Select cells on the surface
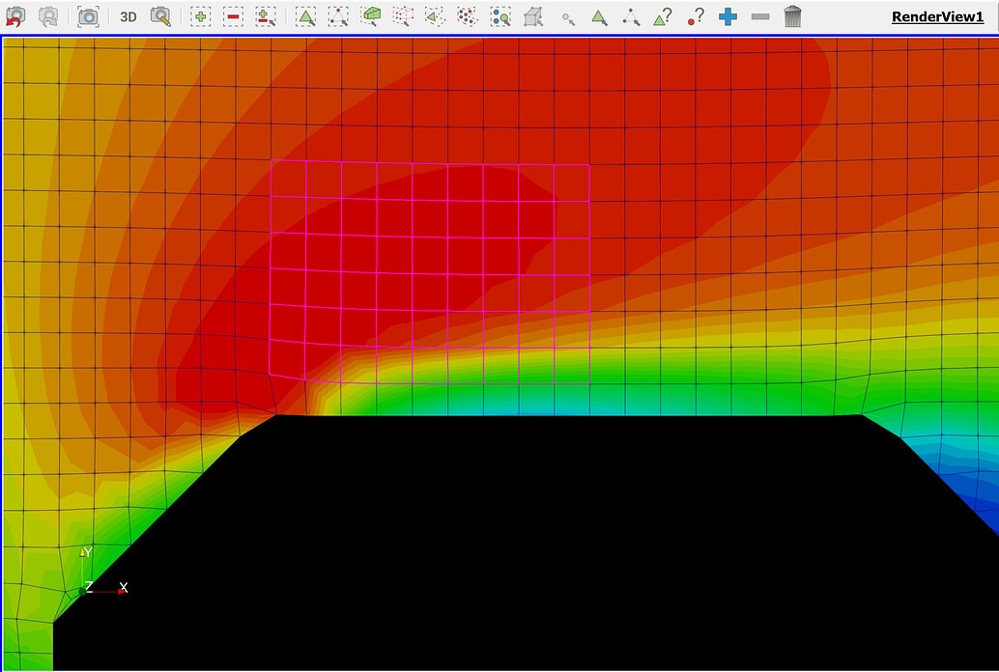This screenshot has height=672, width=999. click(307, 15)
